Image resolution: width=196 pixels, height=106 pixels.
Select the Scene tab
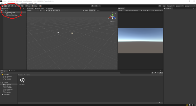pyautogui.click(x=30, y=8)
